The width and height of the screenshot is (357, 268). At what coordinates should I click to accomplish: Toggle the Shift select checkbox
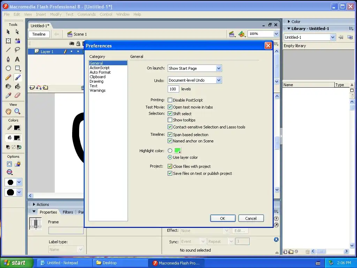coord(170,113)
